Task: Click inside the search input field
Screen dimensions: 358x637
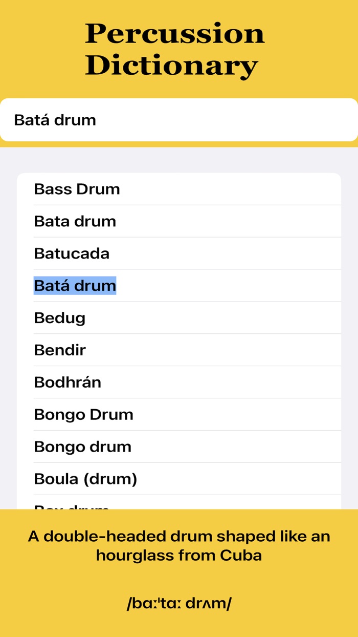Action: 179,119
